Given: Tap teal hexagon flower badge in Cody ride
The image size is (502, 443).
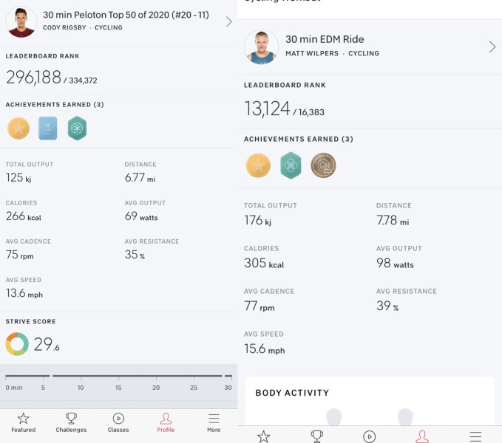Looking at the screenshot, I should [x=77, y=128].
